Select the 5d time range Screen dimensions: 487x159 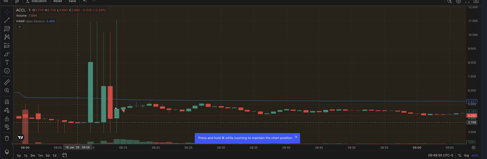[x=47, y=156]
